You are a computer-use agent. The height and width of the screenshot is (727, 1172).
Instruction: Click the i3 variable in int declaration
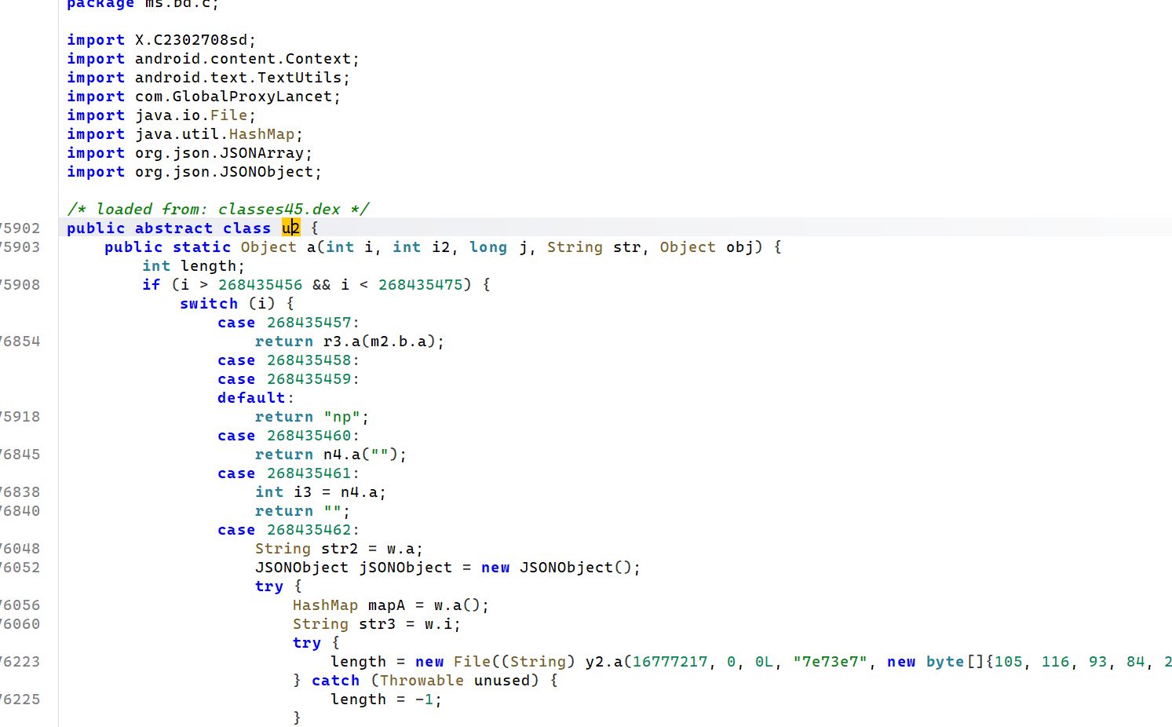(302, 492)
